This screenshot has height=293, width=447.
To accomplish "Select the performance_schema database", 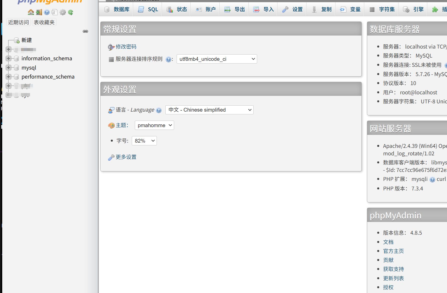I will 48,77.
